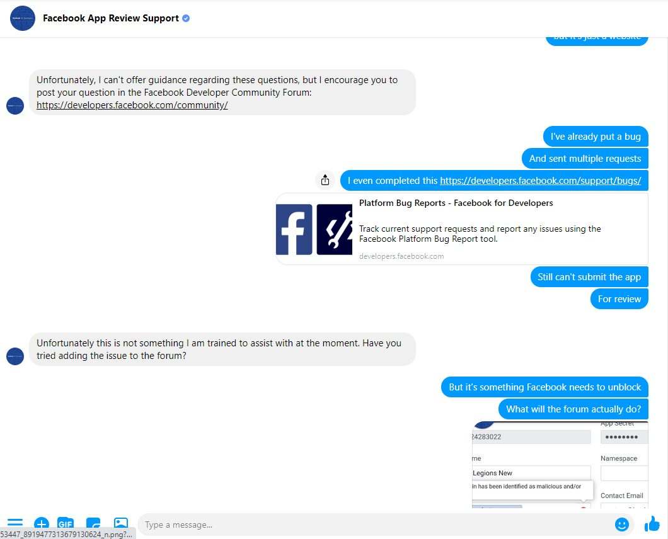Click the share icon beside the bugs link message
668x539 pixels.
click(325, 180)
